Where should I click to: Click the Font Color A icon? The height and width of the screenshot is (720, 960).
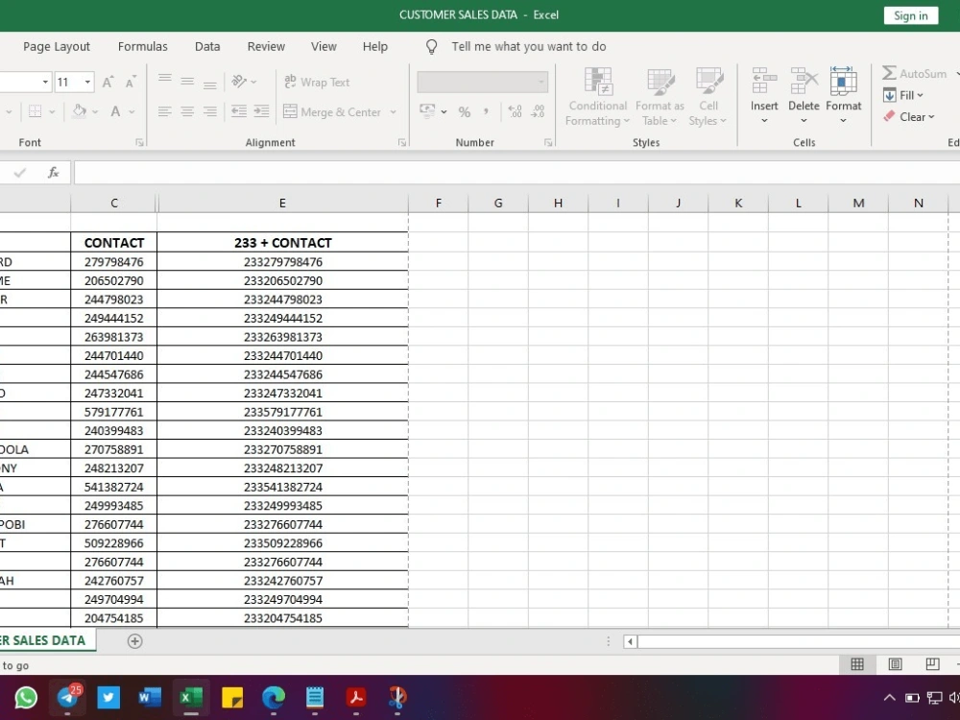click(115, 111)
